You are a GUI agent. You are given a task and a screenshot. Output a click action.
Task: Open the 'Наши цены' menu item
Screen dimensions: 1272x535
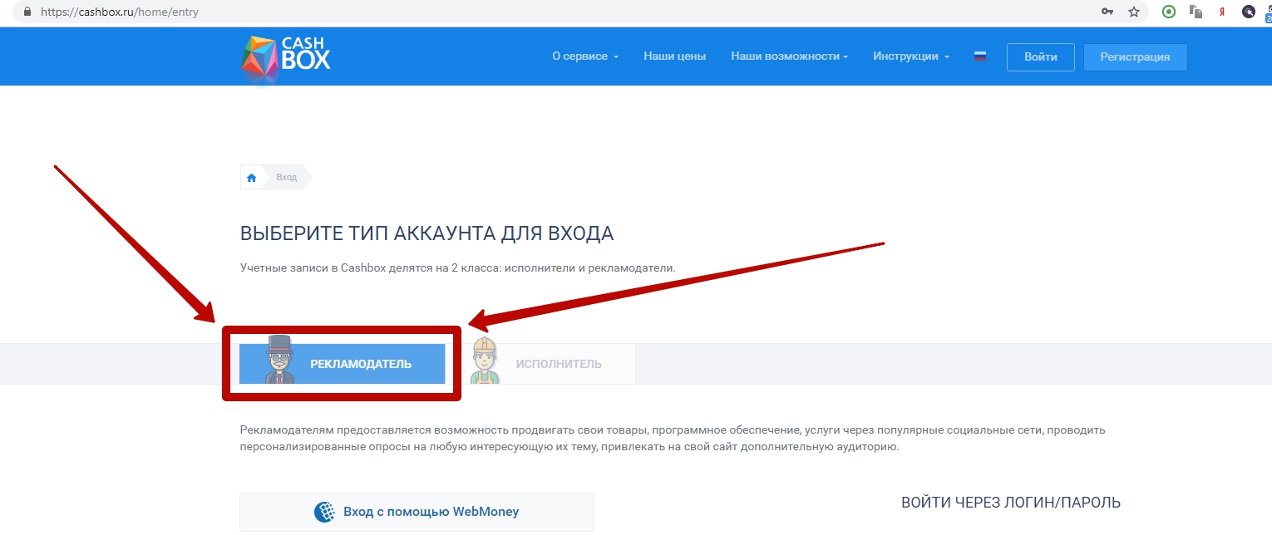pos(674,56)
